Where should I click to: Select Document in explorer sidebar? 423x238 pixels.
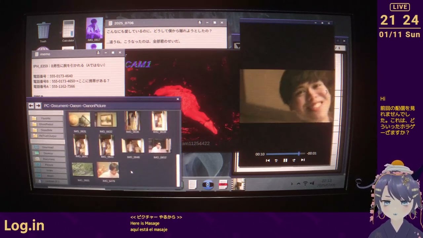[x=49, y=159]
